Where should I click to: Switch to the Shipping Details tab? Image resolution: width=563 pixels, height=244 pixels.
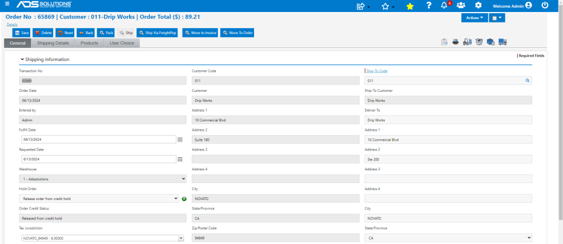(x=53, y=43)
